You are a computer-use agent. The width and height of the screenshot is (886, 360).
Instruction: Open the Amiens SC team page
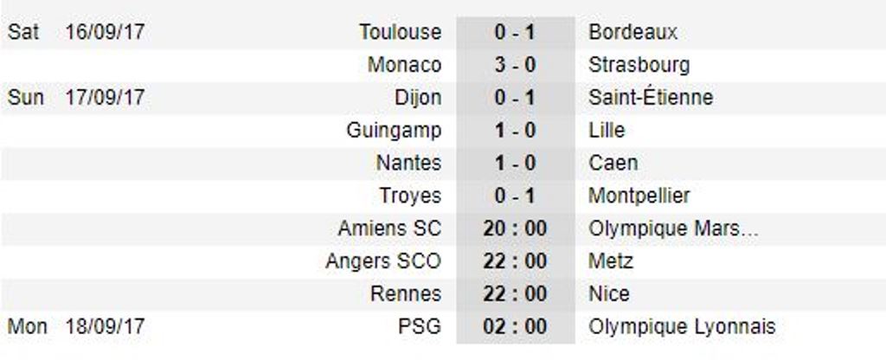pyautogui.click(x=389, y=228)
